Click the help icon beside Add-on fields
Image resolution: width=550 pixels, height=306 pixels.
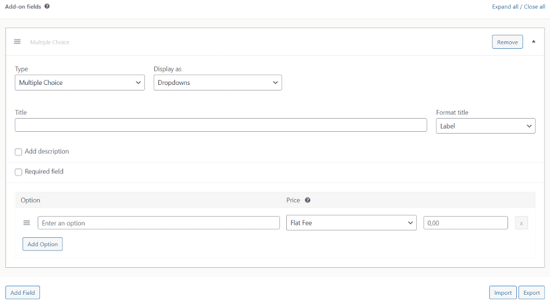[x=47, y=6]
